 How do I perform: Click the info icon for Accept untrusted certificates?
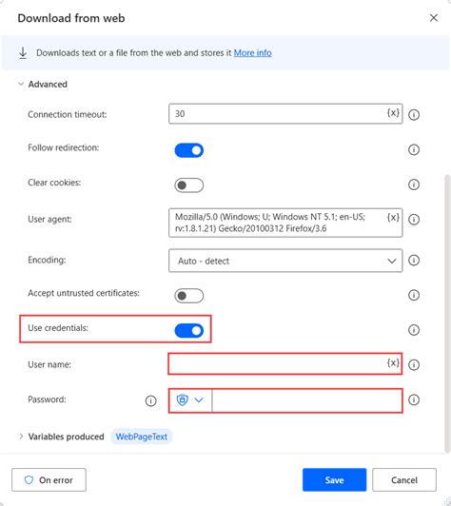414,295
